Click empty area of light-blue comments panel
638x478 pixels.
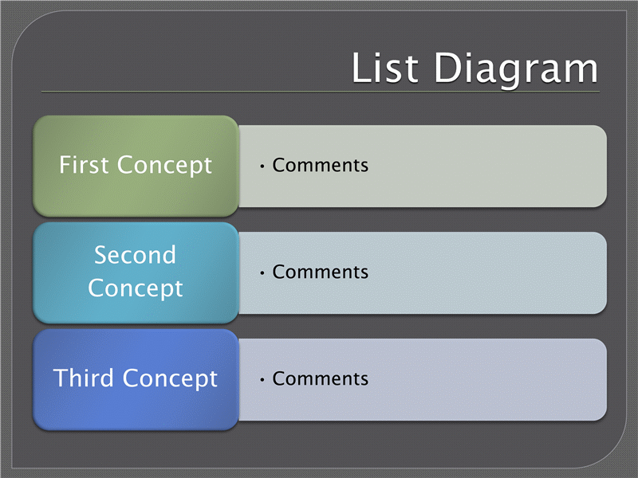click(x=488, y=272)
